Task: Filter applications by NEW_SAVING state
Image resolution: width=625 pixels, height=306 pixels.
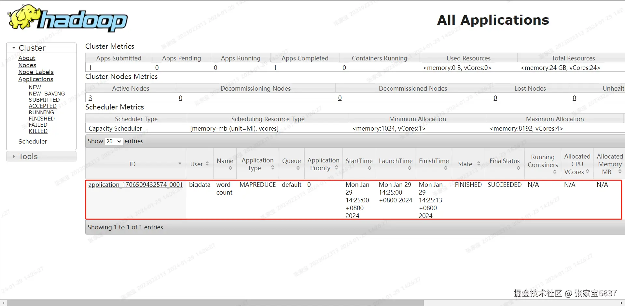Action: coord(47,94)
